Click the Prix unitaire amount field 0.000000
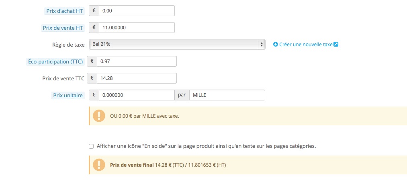The image size is (407, 182). pos(137,95)
